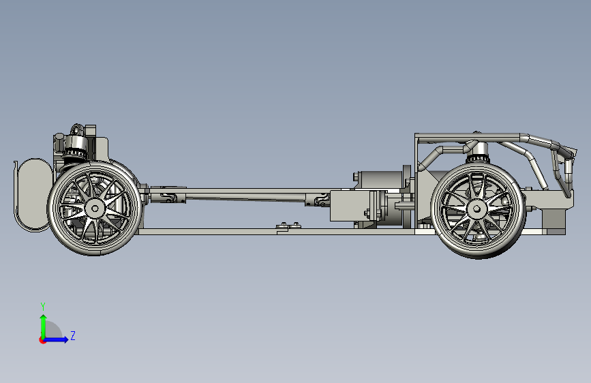The image size is (591, 383).
Task: Select the cylindrical motor above the gearbox
Action: (x=380, y=180)
